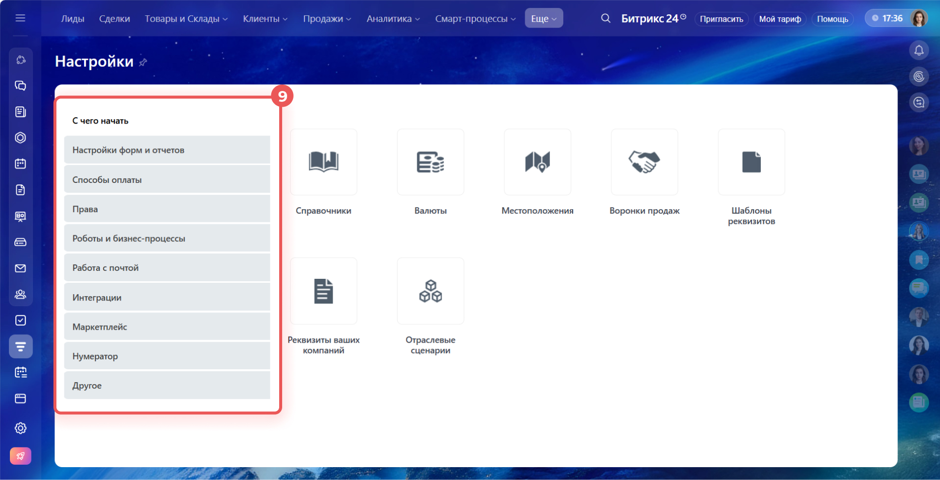Select Роботы и бизнес-процессы in settings list
This screenshot has height=480, width=940.
[x=167, y=238]
